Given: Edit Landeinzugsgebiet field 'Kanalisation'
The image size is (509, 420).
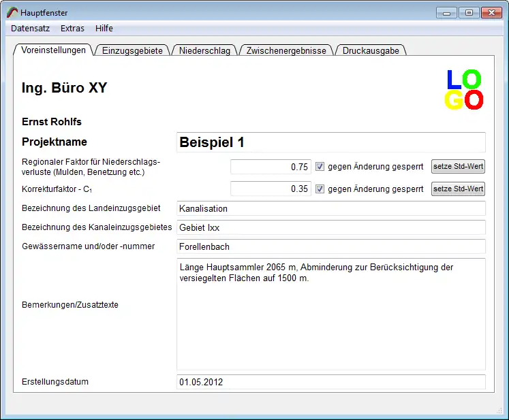Looking at the screenshot, I should tap(330, 208).
